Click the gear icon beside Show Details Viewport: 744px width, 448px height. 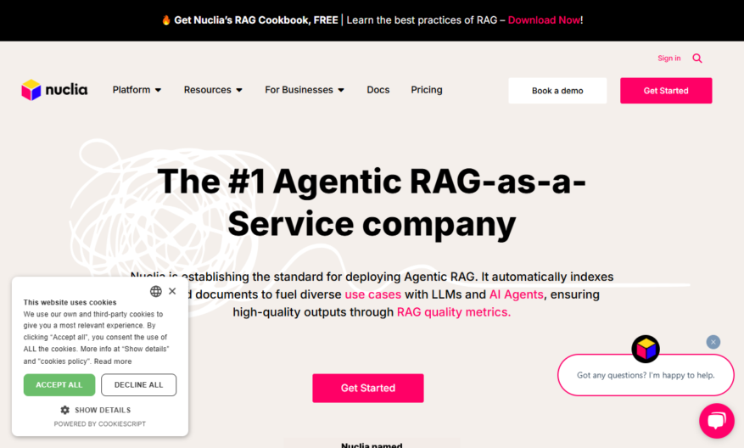(65, 410)
